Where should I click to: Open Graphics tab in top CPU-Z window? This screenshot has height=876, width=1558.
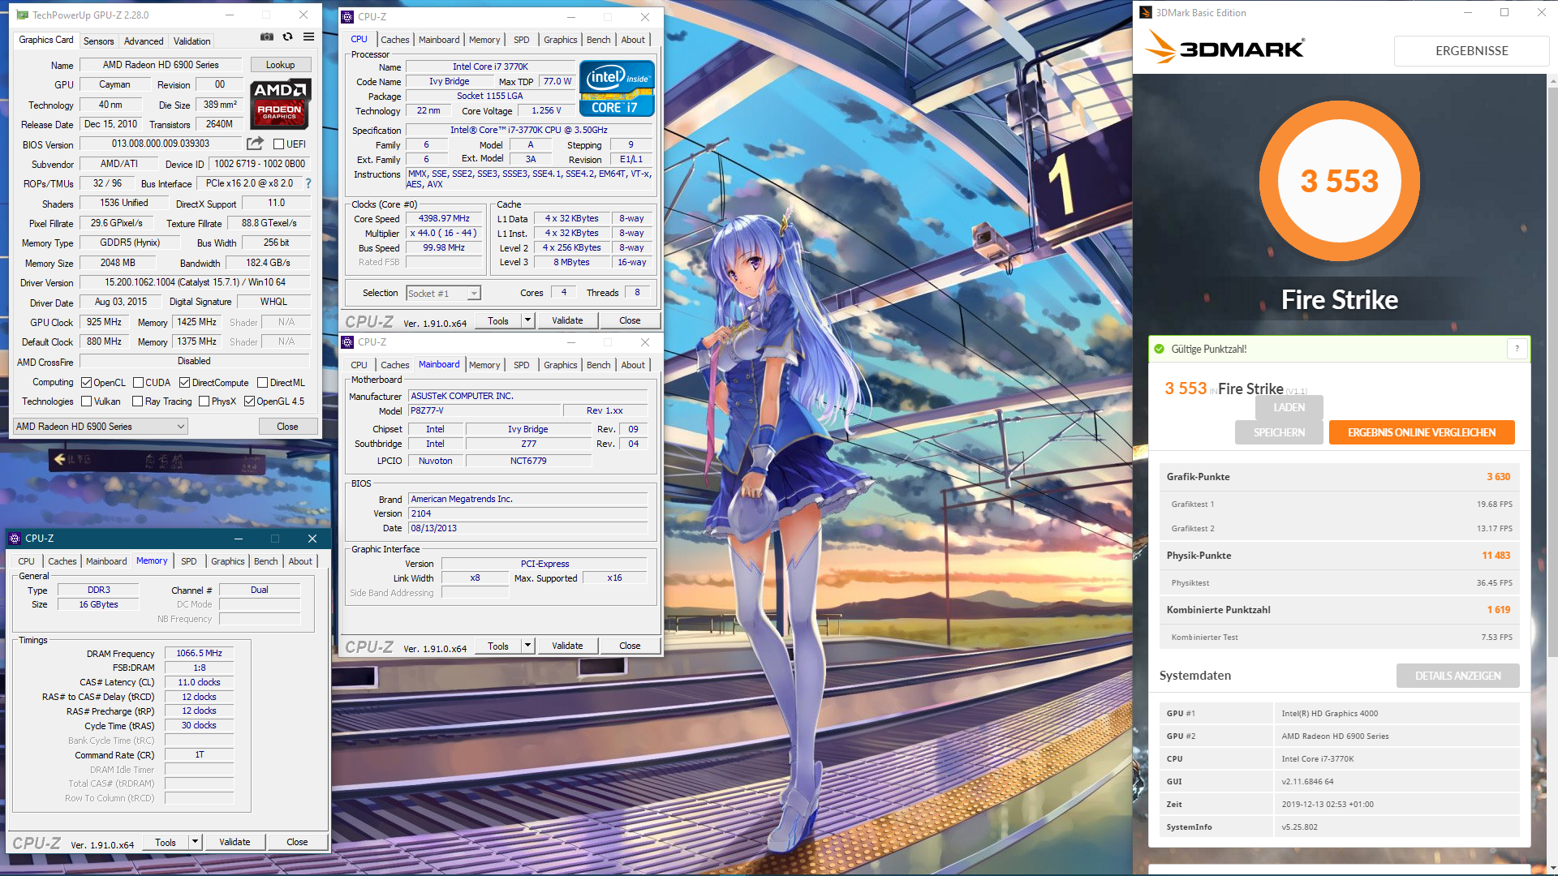(x=560, y=40)
